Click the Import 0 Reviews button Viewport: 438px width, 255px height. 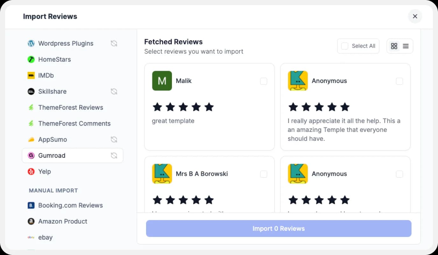pos(279,228)
